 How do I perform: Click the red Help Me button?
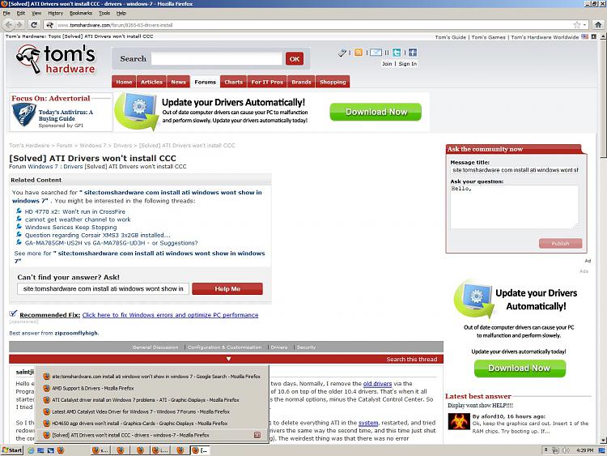(227, 288)
